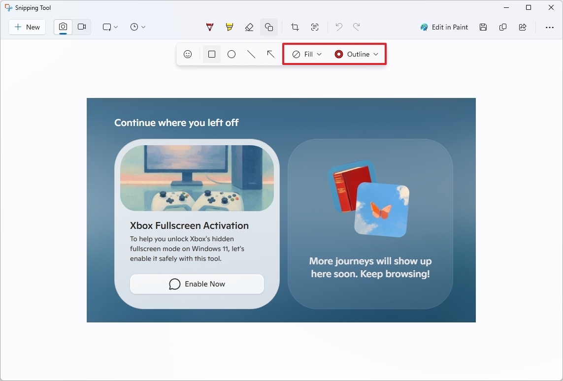Screen dimensions: 563x381
Task: Switch to snipping camera mode
Action: click(63, 27)
